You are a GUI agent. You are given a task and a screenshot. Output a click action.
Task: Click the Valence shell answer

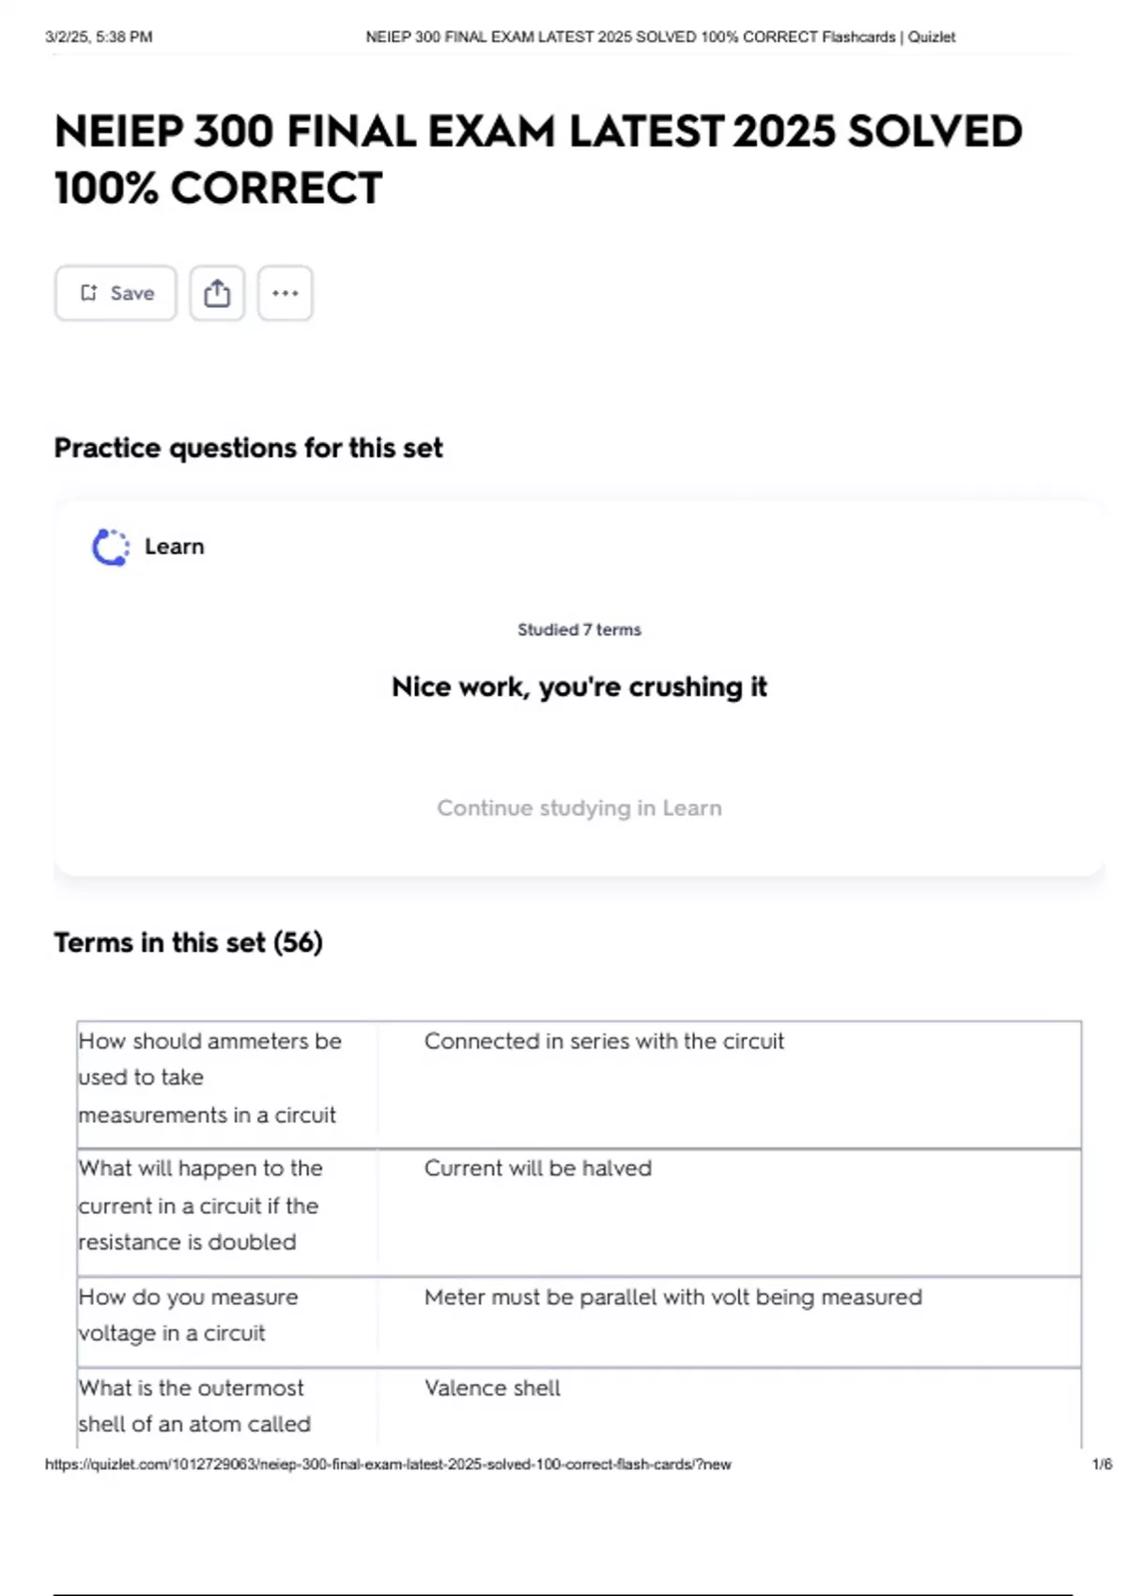click(492, 1388)
